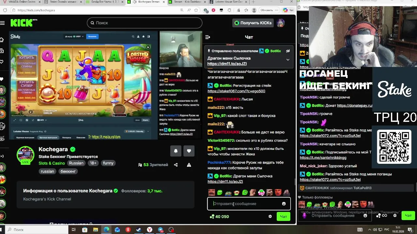Open the browser extensions puzzle icon
Viewport: 417px width, 234px height.
[x=230, y=10]
